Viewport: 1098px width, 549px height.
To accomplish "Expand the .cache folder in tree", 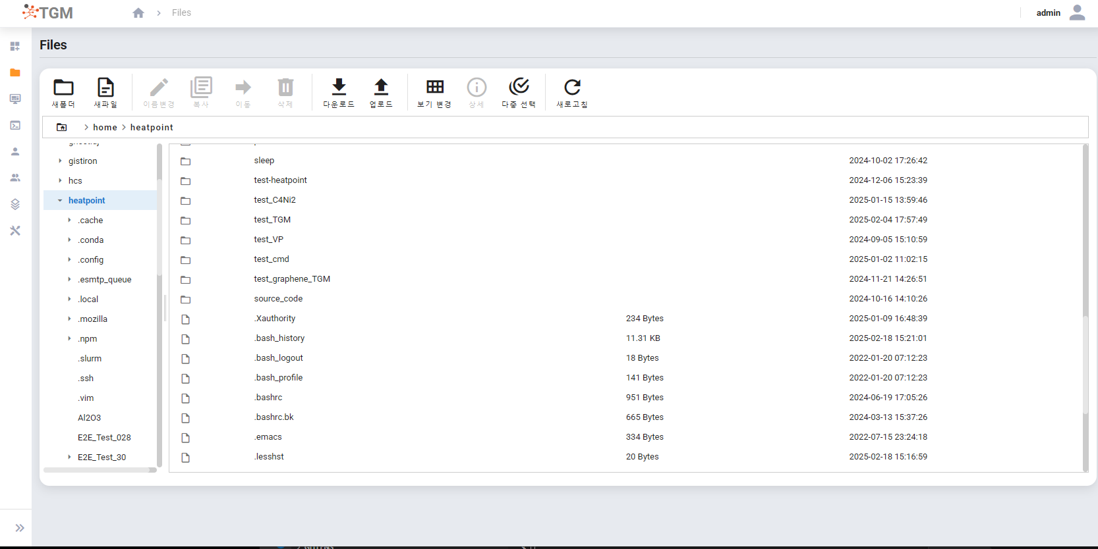I will [x=69, y=221].
